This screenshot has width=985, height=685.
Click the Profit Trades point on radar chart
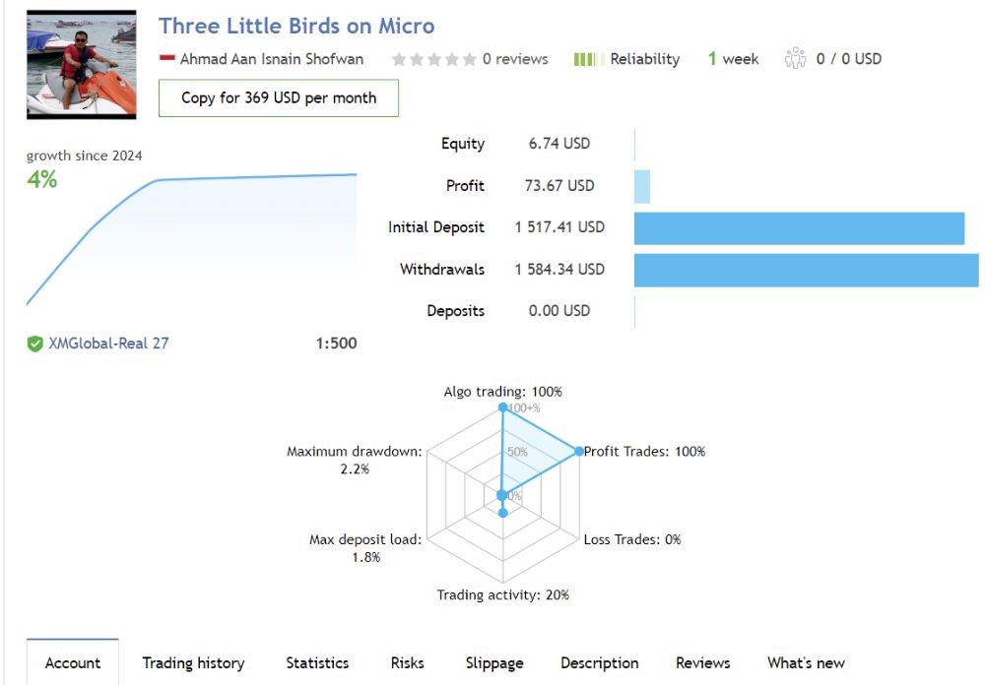tap(579, 452)
